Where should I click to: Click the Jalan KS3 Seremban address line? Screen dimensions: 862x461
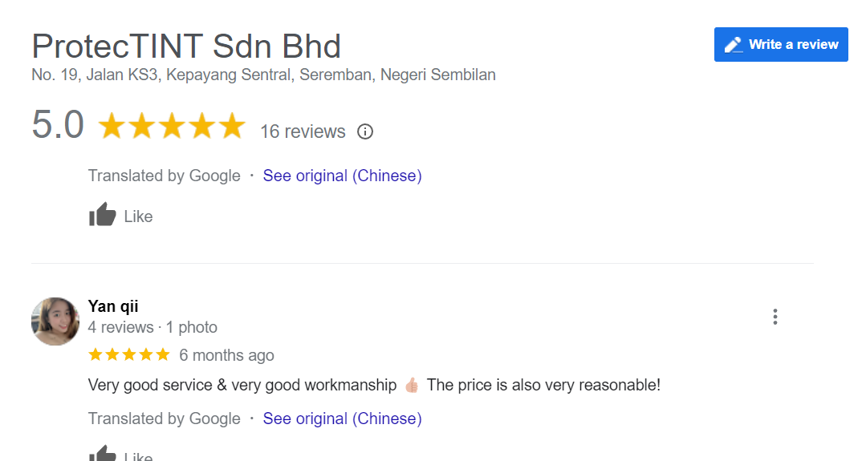[263, 75]
